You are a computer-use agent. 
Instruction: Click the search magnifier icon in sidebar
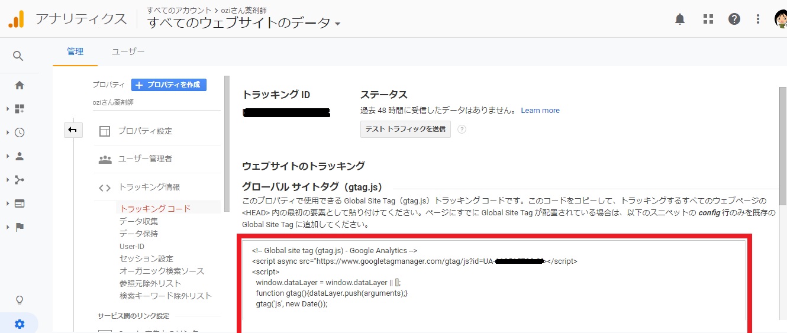18,56
